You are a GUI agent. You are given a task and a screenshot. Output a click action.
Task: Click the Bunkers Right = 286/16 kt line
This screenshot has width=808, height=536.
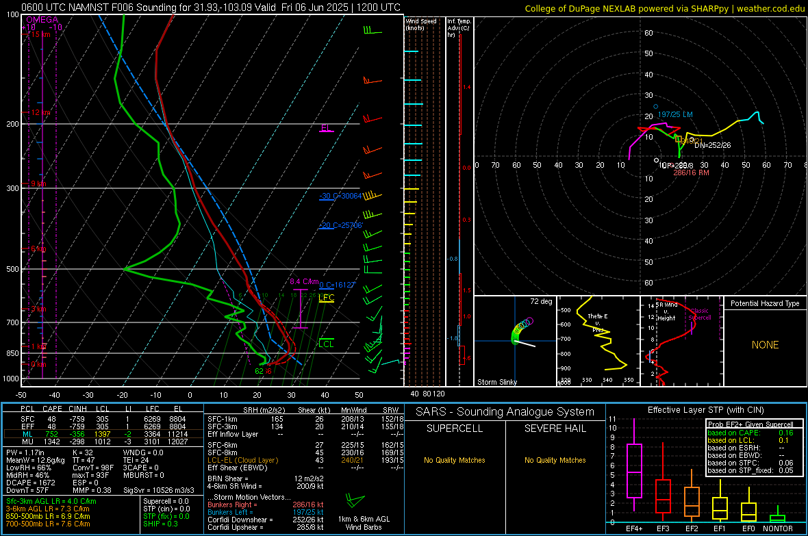tap(266, 505)
